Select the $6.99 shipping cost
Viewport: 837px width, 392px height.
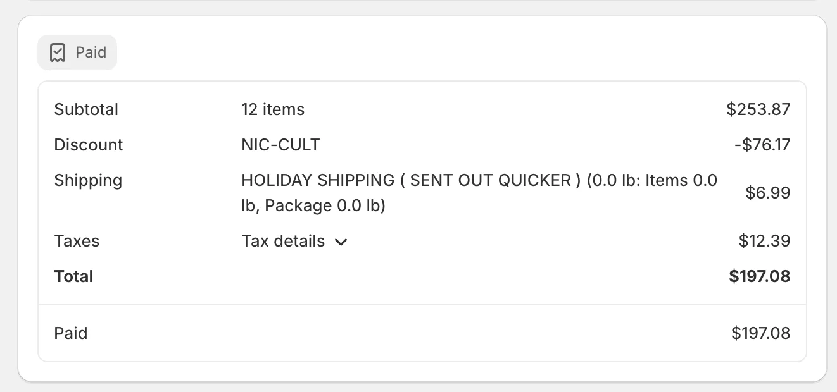767,193
